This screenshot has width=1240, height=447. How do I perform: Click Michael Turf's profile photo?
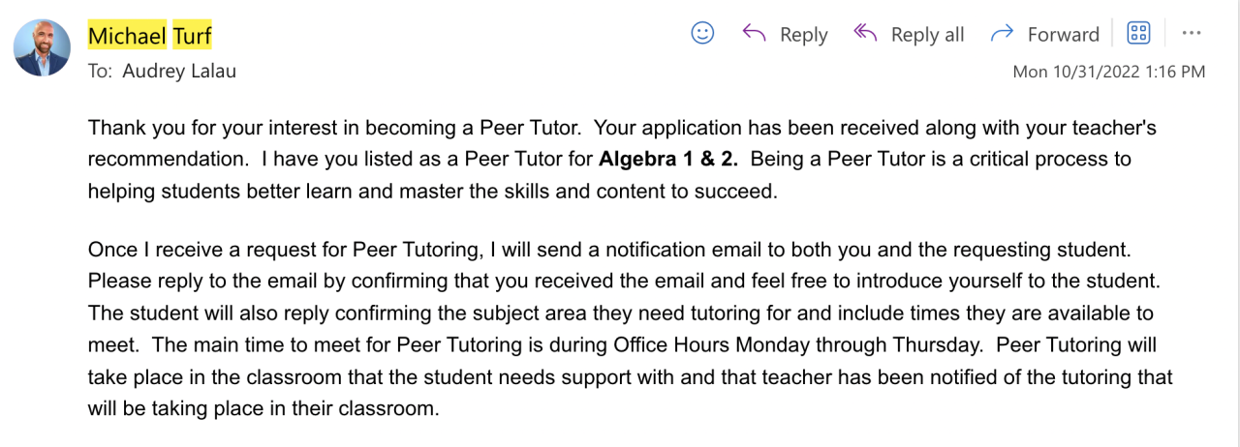click(42, 47)
